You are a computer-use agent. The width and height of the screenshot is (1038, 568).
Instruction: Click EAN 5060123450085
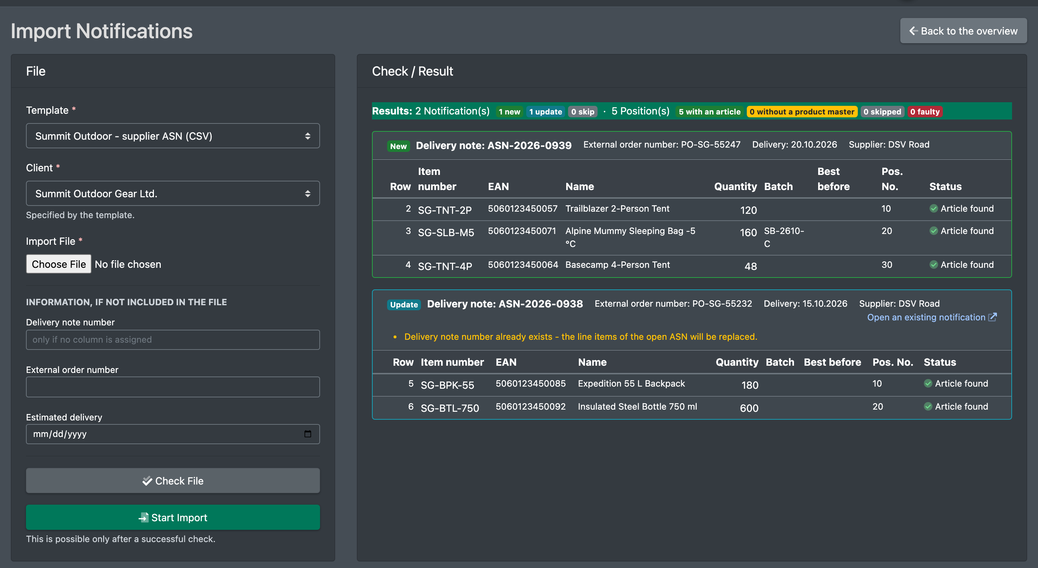[x=531, y=383]
